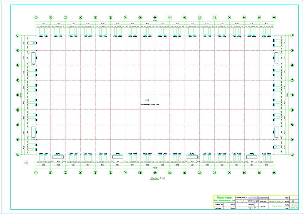Click the right wall door between axes B and C
Viewport: 303px width, 214px height.
pos(276,132)
